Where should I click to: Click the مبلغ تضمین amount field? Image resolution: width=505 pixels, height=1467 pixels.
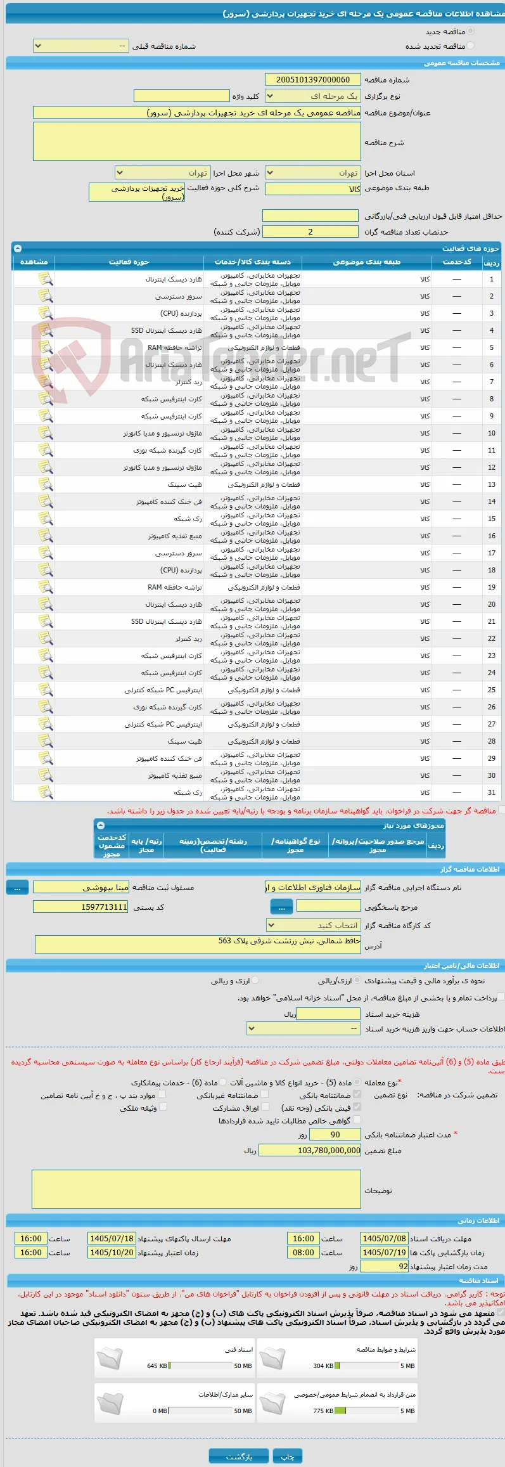310,1150
